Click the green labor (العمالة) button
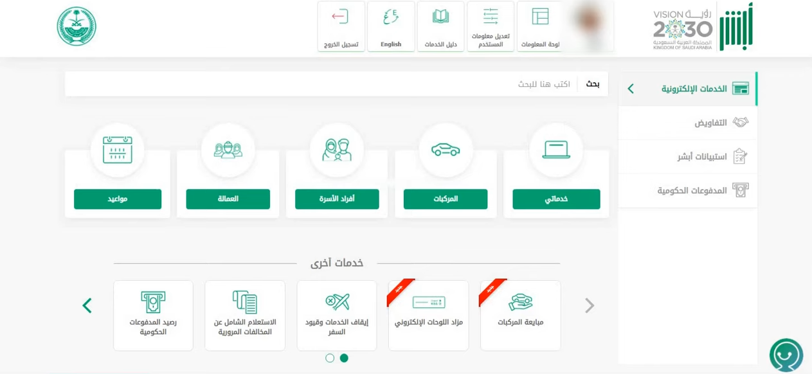Image resolution: width=812 pixels, height=374 pixels. coord(228,199)
